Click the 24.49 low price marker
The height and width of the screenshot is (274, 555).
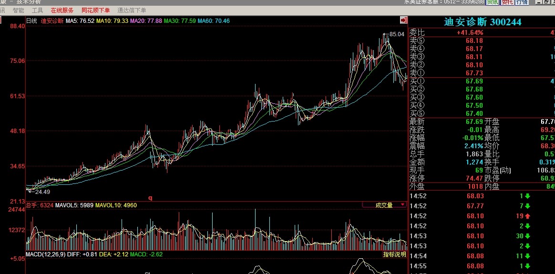click(42, 192)
